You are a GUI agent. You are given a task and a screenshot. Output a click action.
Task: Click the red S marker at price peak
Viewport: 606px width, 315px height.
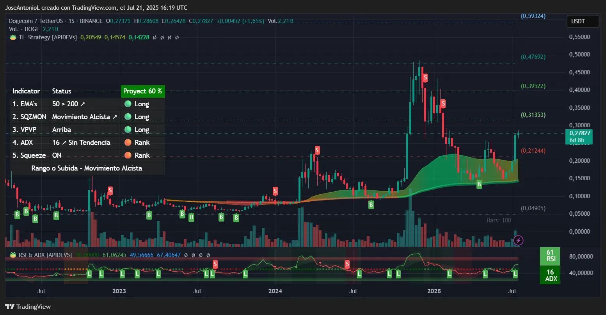425,78
